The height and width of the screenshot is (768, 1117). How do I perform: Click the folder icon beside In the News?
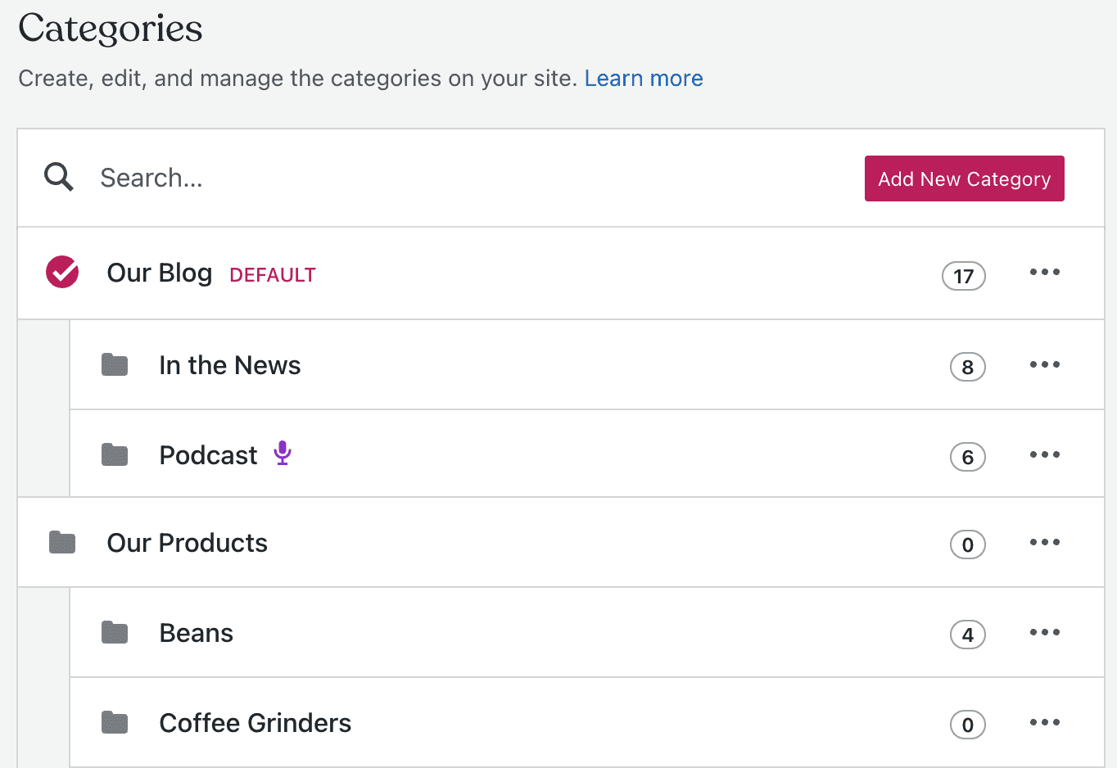[x=115, y=364]
